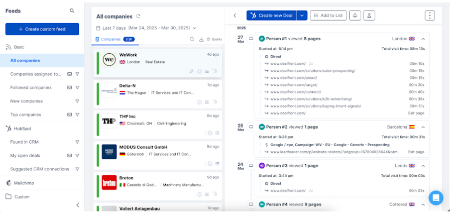Select the THP Inc company card
This screenshot has height=215, width=452.
(x=158, y=125)
